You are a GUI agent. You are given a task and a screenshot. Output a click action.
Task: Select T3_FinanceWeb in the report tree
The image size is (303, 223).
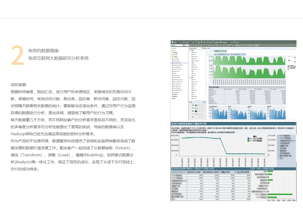[177, 63]
